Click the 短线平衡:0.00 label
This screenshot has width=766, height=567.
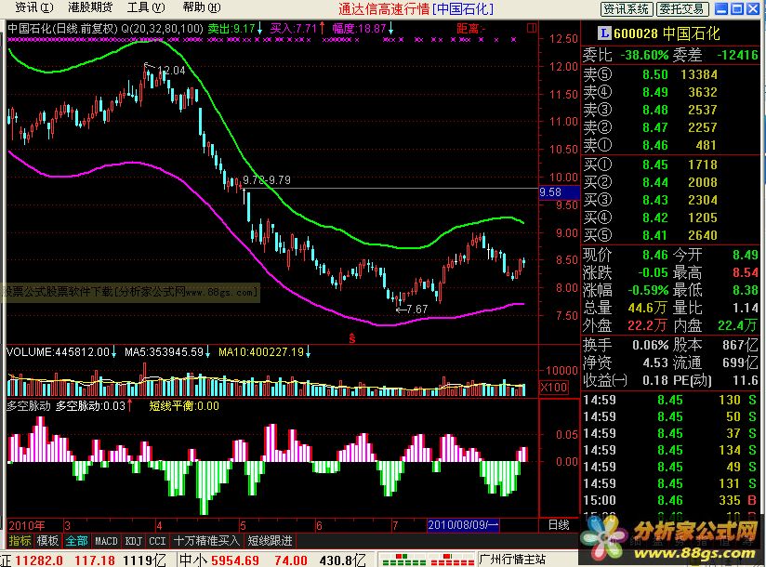pyautogui.click(x=184, y=406)
